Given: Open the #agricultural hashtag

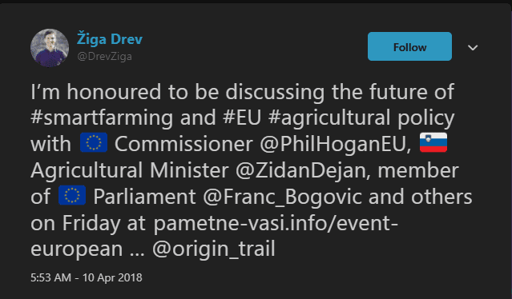Looking at the screenshot, I should tap(329, 118).
